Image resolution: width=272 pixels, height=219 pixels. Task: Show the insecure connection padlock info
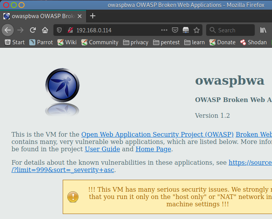coord(70,30)
